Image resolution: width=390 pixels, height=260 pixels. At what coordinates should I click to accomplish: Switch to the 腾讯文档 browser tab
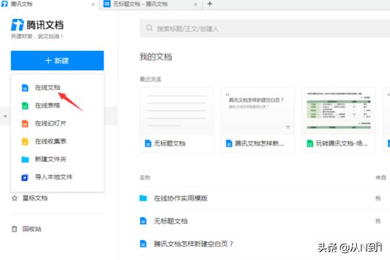click(x=49, y=5)
